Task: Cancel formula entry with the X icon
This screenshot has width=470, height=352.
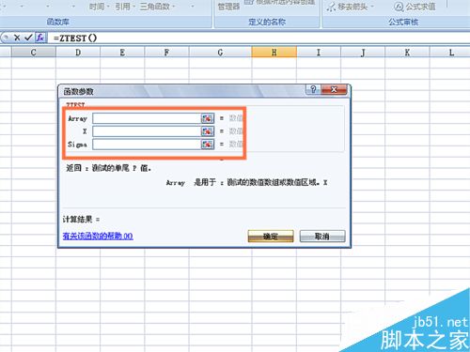Action: (x=17, y=38)
